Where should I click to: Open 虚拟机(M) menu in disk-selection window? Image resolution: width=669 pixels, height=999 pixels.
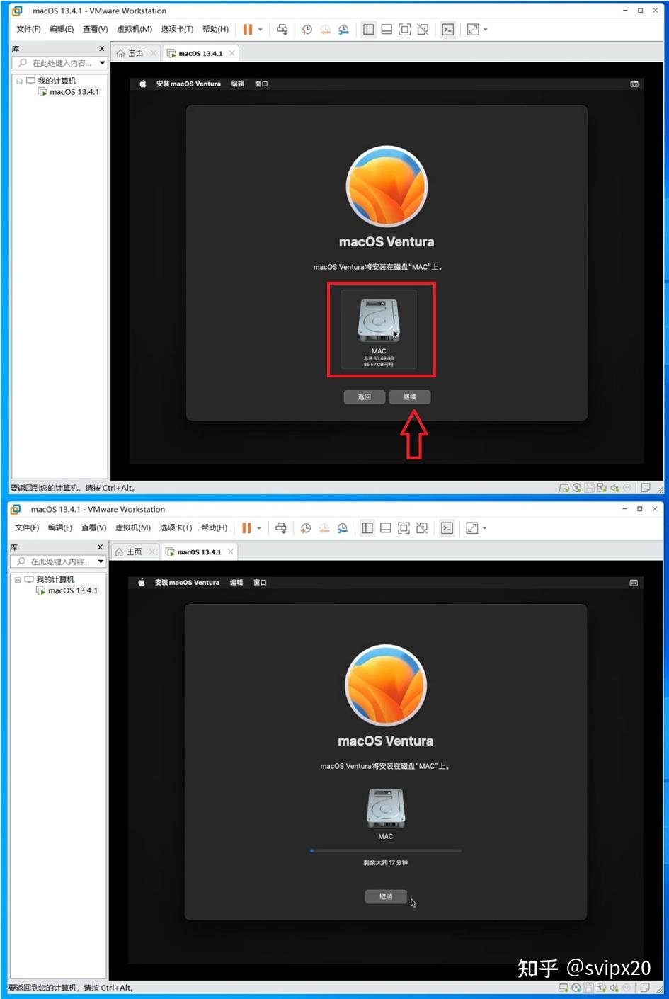click(135, 29)
